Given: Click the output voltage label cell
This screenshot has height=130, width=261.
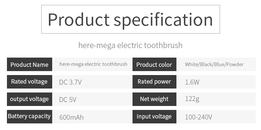Looking at the screenshot, I should coord(29,99).
